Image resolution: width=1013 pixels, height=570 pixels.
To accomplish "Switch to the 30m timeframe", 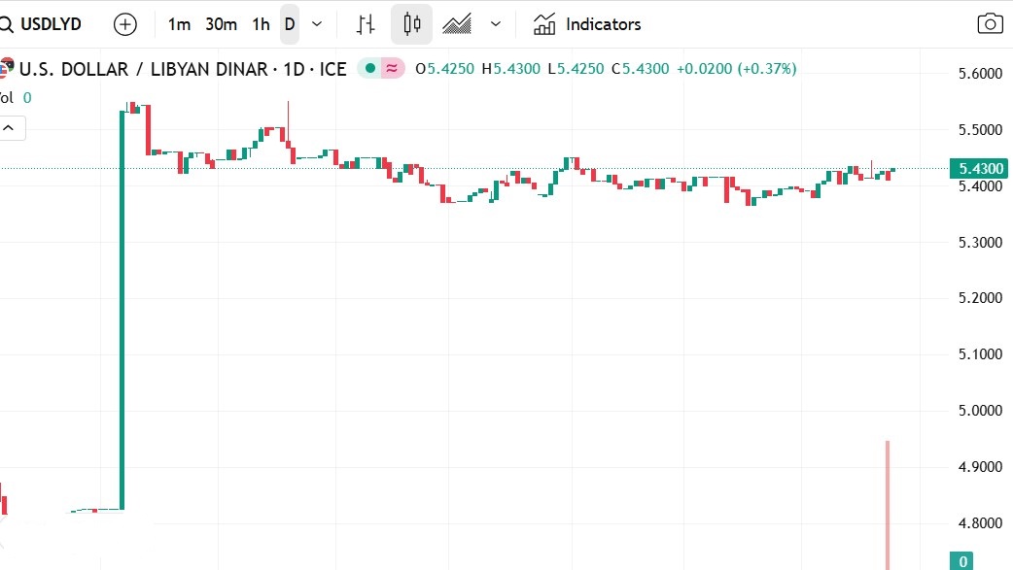I will point(221,24).
